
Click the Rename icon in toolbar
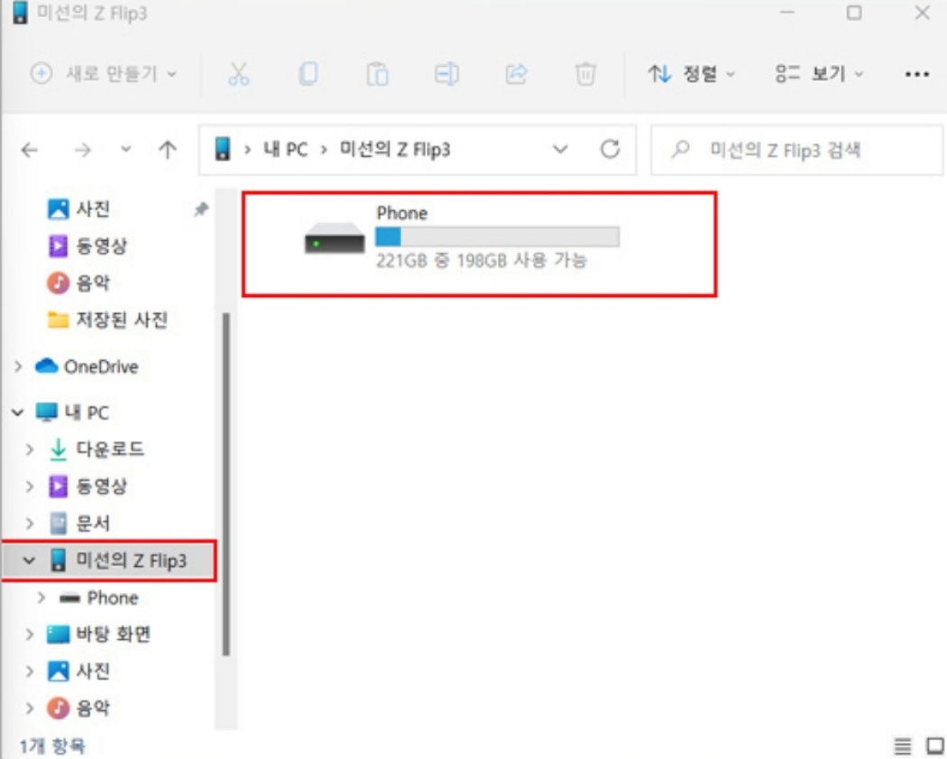[x=447, y=74]
